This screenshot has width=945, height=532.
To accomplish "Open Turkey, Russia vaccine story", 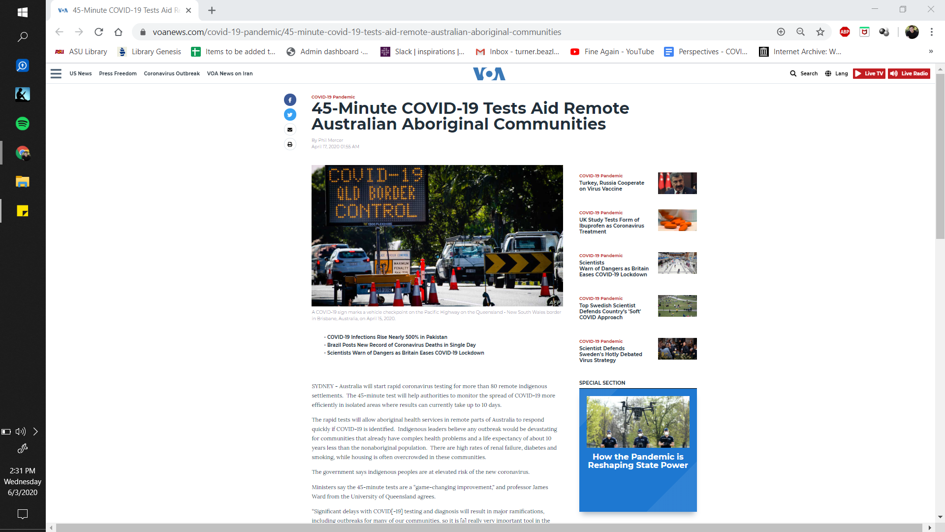I will point(611,186).
